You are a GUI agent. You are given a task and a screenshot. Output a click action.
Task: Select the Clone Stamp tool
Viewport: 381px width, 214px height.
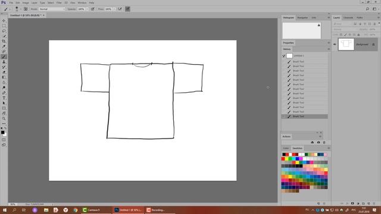click(x=4, y=62)
